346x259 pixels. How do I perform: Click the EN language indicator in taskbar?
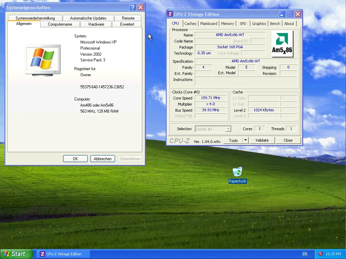click(x=304, y=254)
